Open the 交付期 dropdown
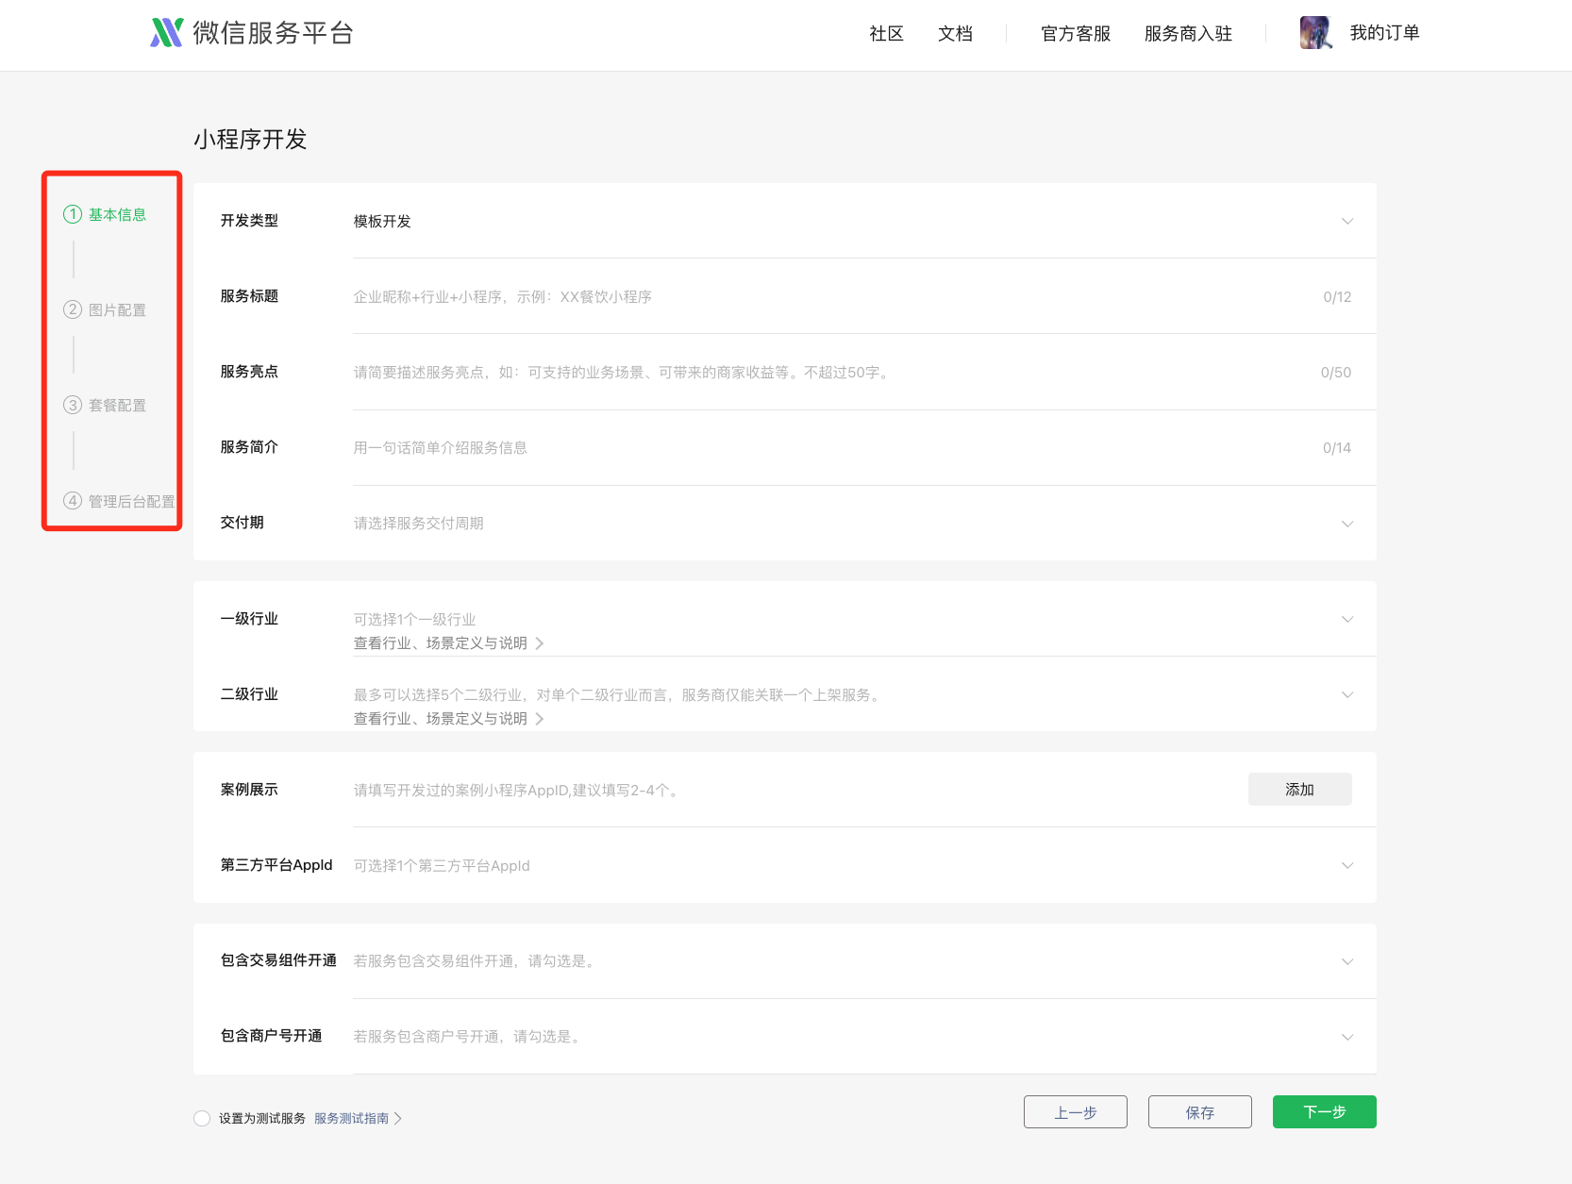The height and width of the screenshot is (1184, 1572). 1346,524
